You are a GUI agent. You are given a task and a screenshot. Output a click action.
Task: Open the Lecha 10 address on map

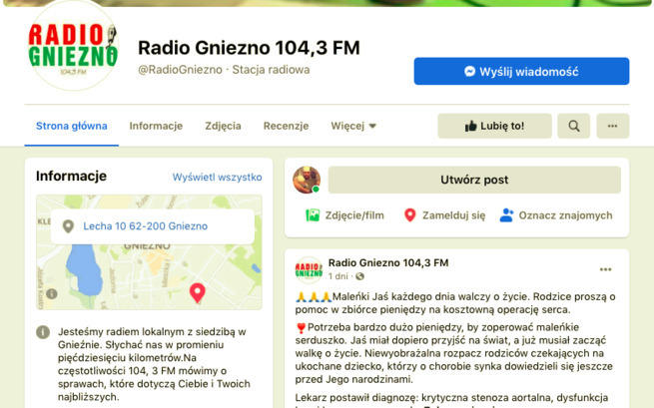[x=145, y=226]
